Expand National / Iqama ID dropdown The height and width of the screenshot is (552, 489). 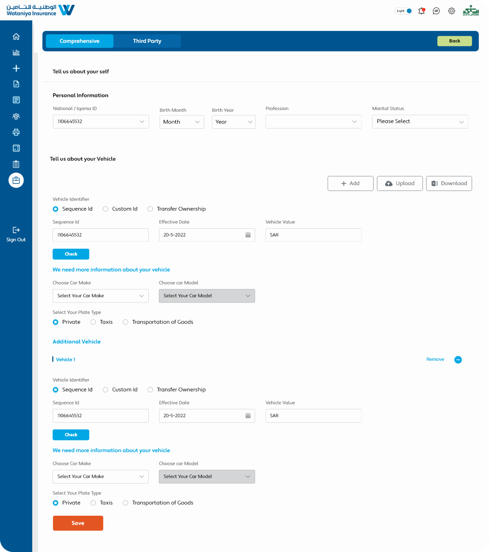pyautogui.click(x=101, y=121)
